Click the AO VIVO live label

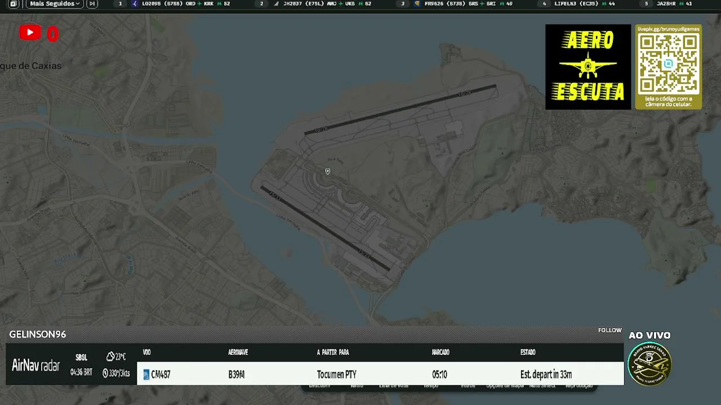(649, 335)
